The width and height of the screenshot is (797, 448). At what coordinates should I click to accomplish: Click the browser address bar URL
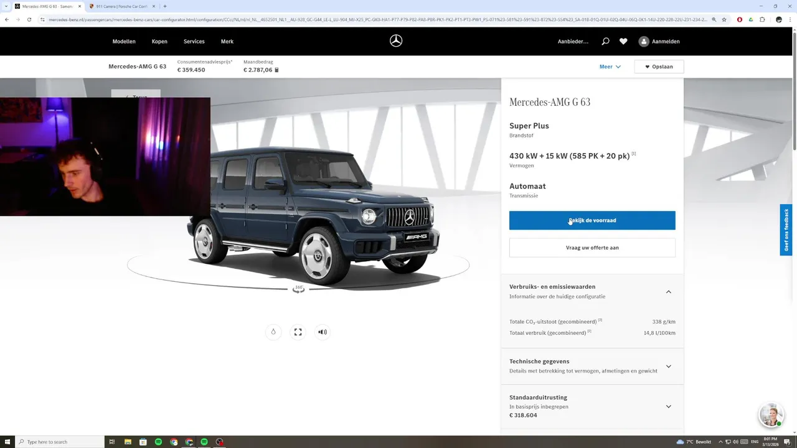[377, 19]
